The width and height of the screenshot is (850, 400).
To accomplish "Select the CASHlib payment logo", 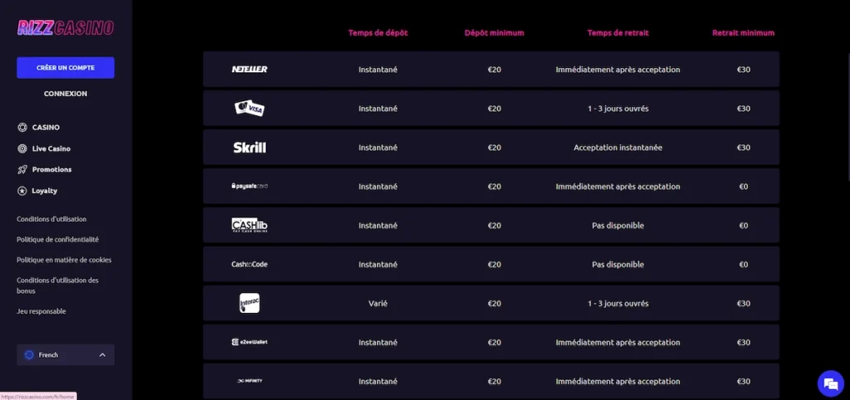I will click(x=249, y=225).
